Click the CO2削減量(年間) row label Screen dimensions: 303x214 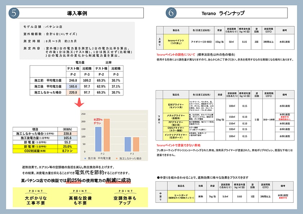click(x=35, y=151)
